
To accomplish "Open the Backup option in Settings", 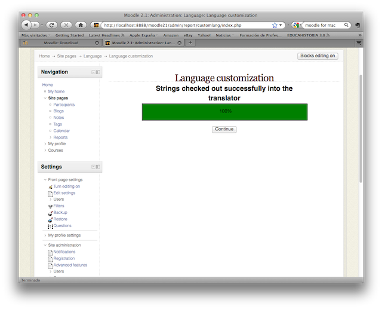I will point(60,213).
